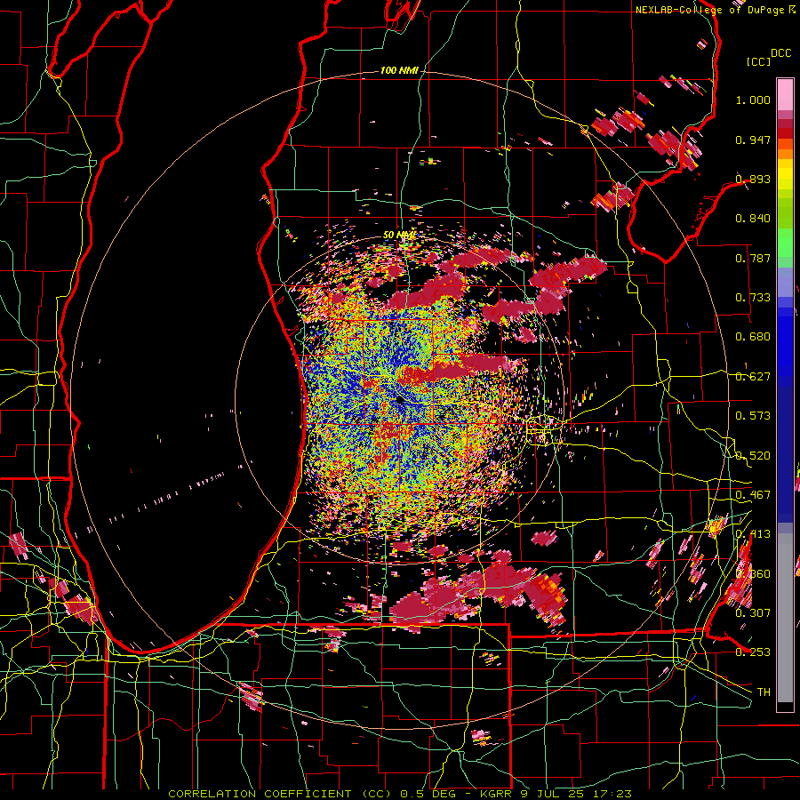The image size is (800, 800).
Task: Click the "100 NMI" range ring label
Action: [x=399, y=70]
